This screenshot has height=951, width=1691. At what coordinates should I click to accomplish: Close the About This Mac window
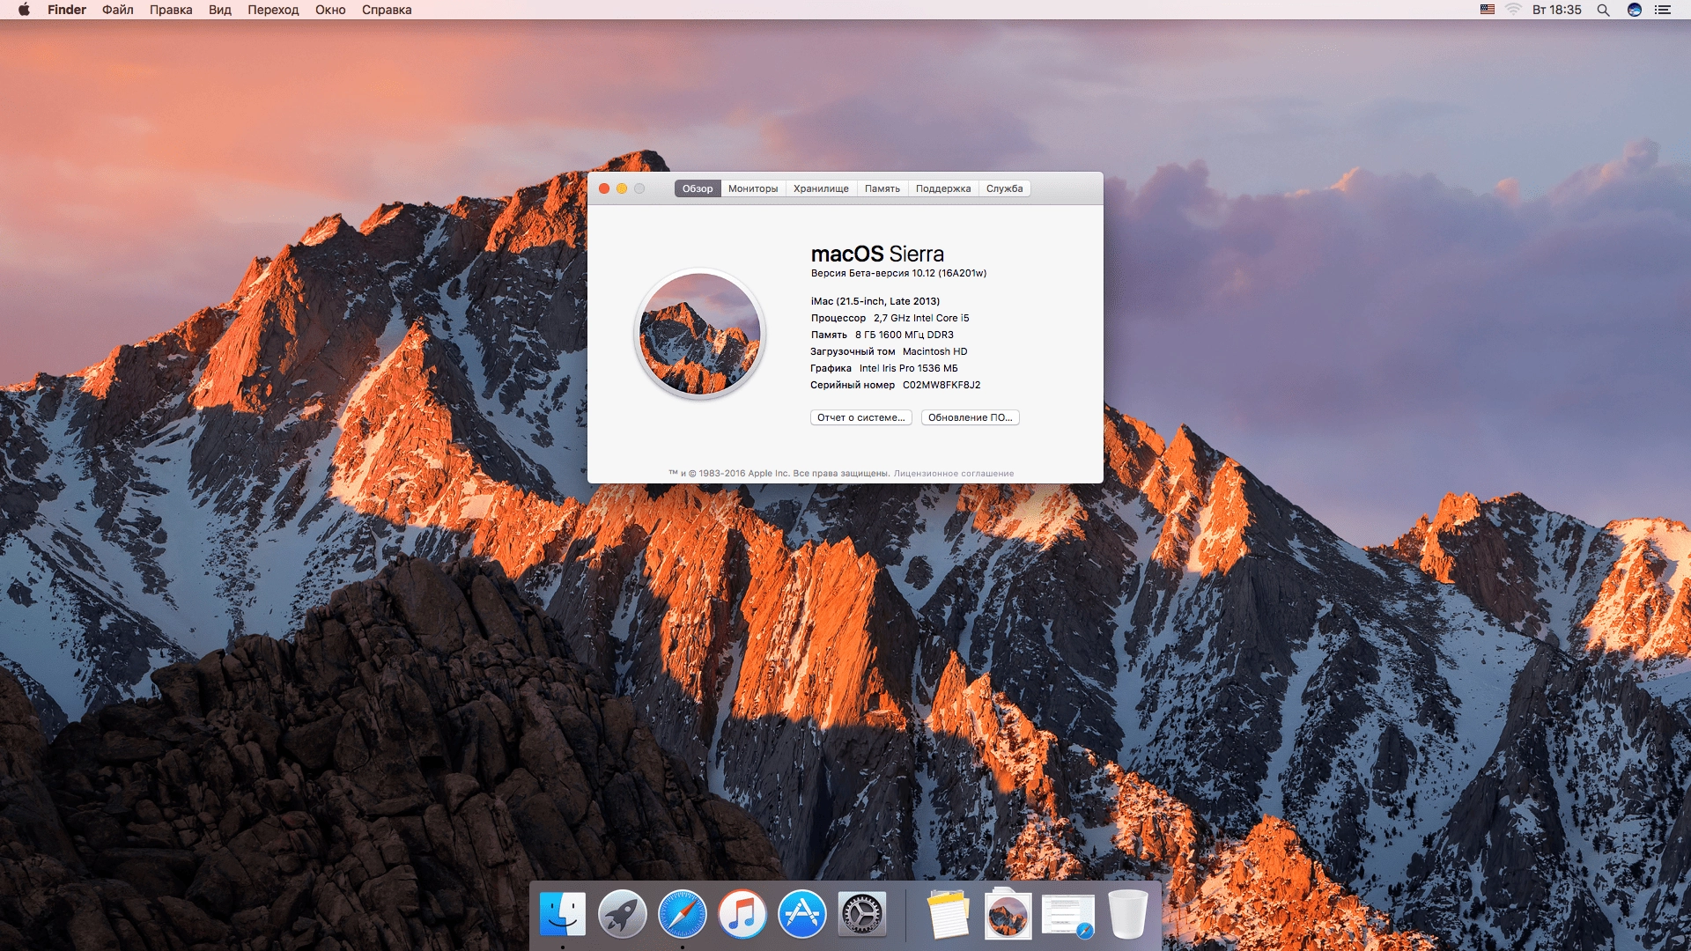[604, 188]
